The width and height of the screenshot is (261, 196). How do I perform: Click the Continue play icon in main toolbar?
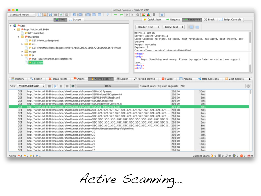pyautogui.click(x=132, y=15)
